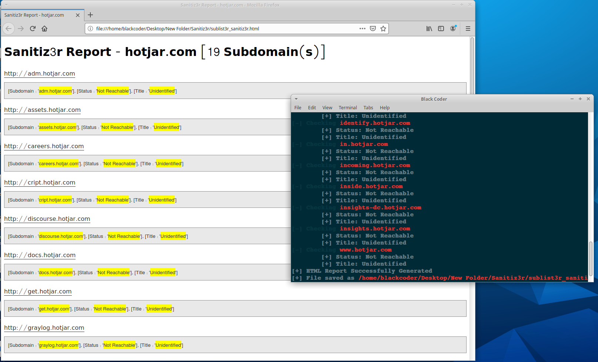Go back using Firefox back arrow

(x=9, y=29)
